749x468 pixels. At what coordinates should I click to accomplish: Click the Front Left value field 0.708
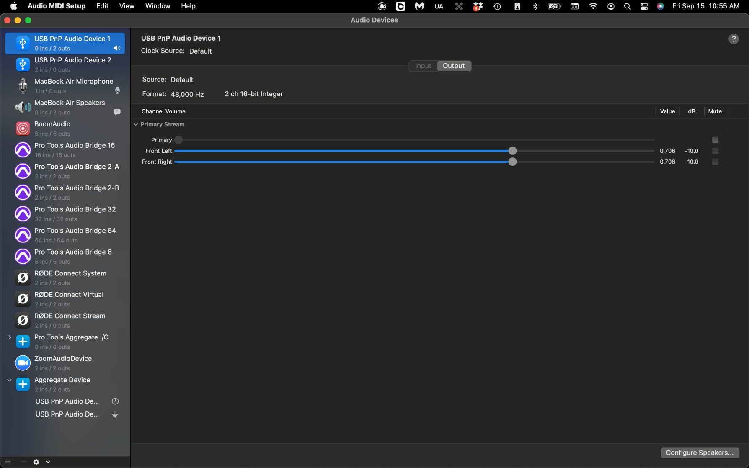coord(667,151)
